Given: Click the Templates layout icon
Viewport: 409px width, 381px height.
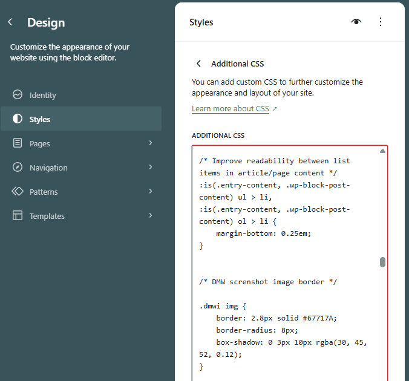Looking at the screenshot, I should click(x=18, y=216).
